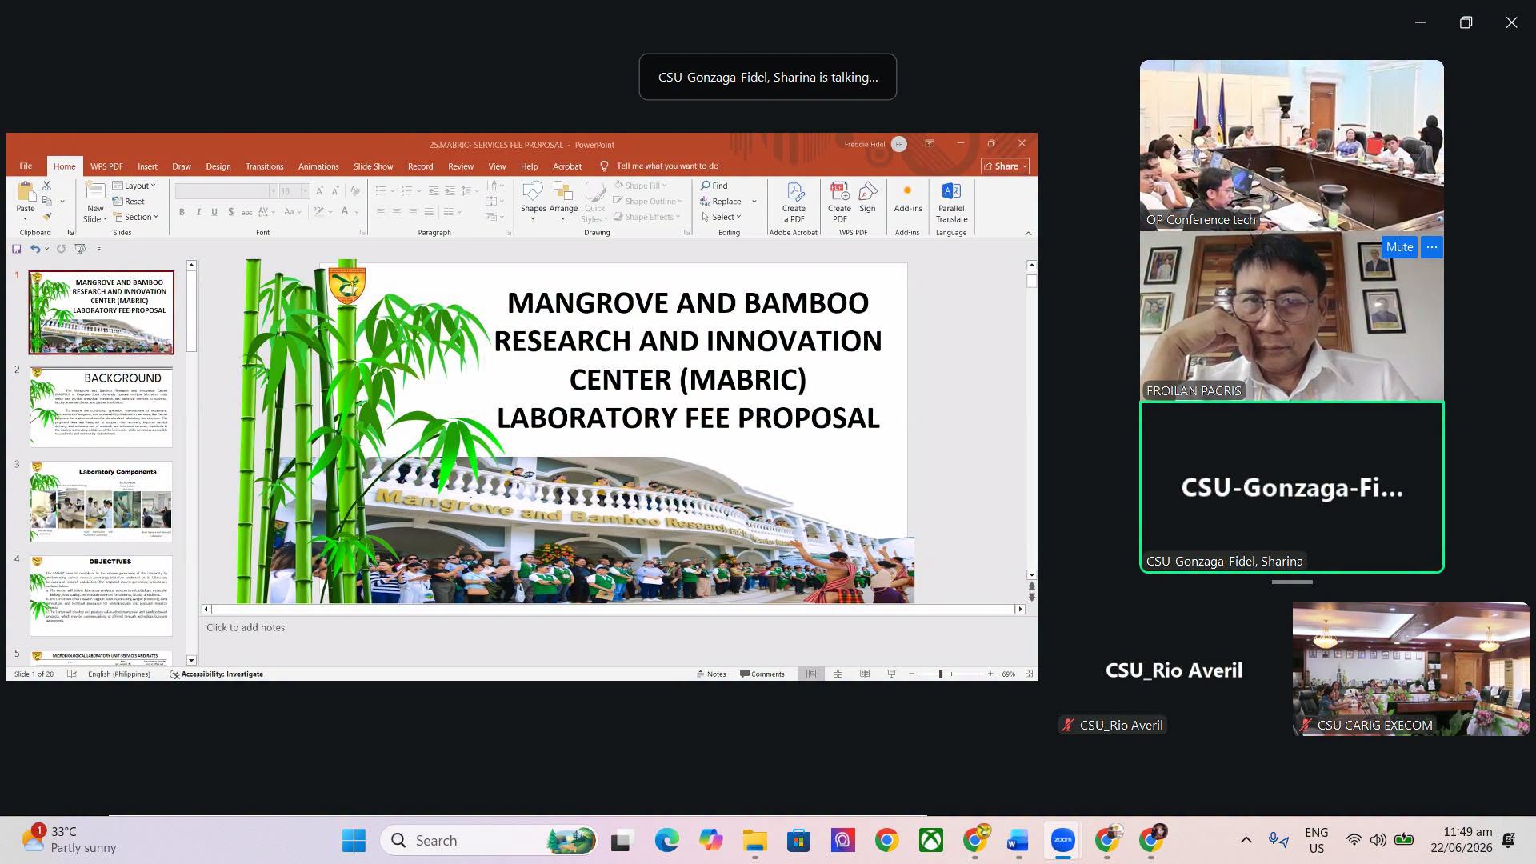Click the Share button in PowerPoint
The height and width of the screenshot is (864, 1536).
pyautogui.click(x=1005, y=166)
